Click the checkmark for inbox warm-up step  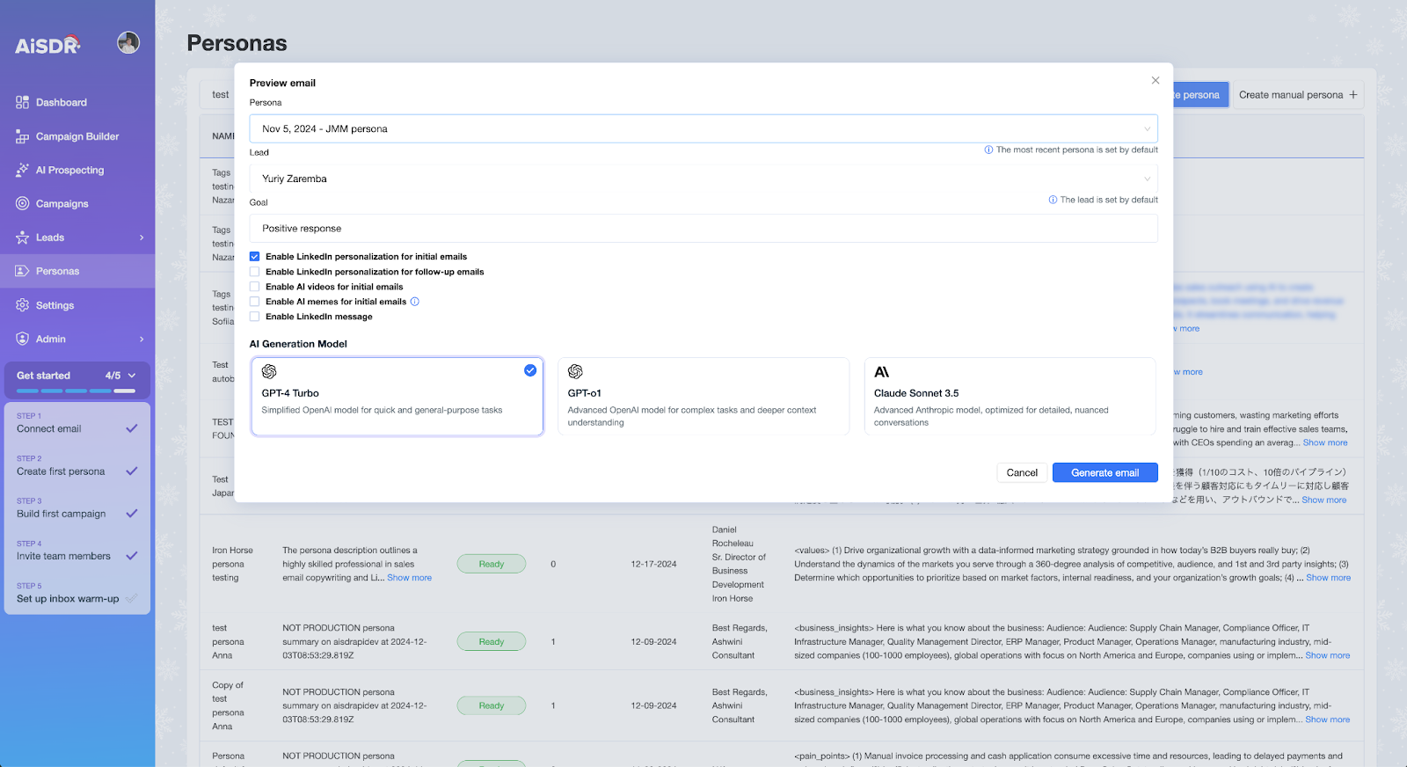(x=132, y=598)
